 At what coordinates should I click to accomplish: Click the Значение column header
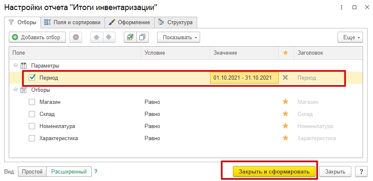coord(244,53)
